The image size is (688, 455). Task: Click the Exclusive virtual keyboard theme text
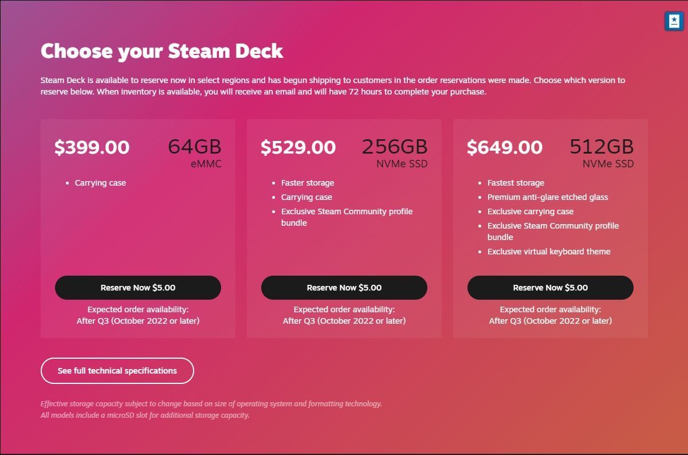[549, 251]
